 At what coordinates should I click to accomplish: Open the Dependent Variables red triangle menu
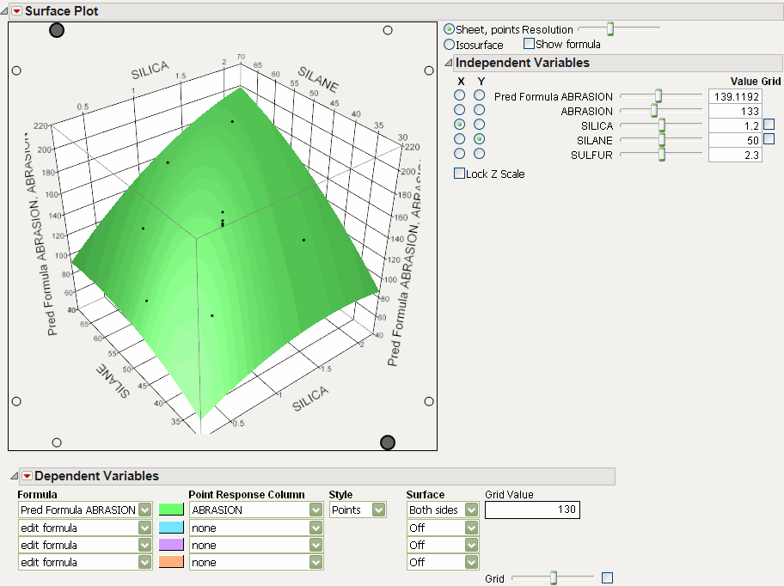tap(26, 476)
